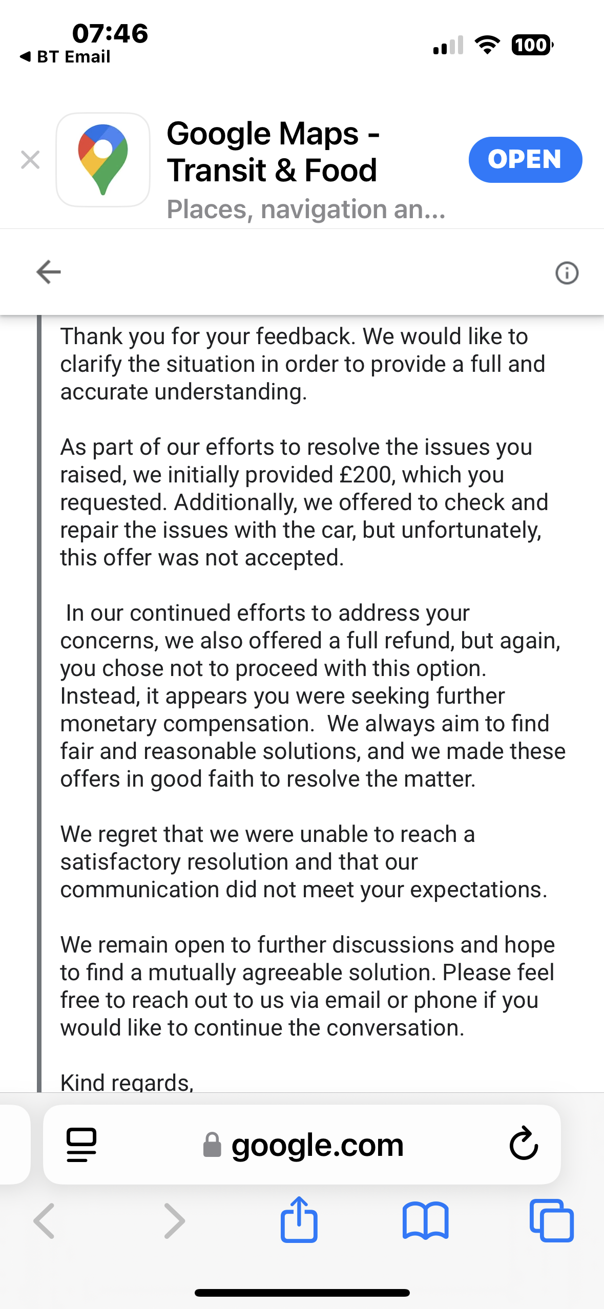Screen dimensions: 604x1309
Task: Tap the 07:46 clock in status bar
Action: click(x=110, y=33)
